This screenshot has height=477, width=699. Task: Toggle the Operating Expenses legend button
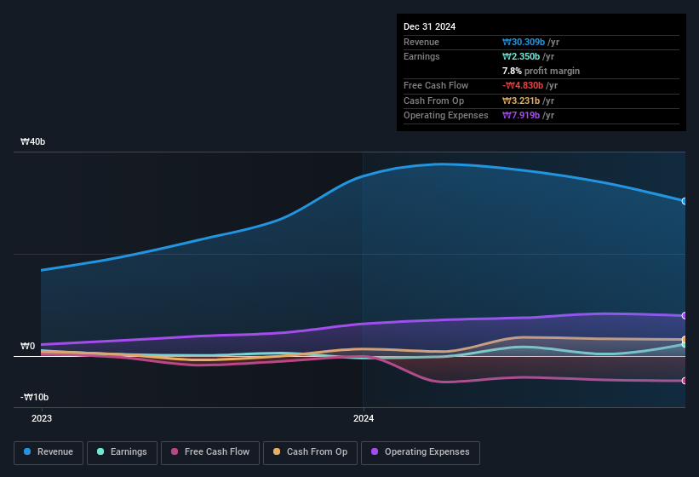421,452
